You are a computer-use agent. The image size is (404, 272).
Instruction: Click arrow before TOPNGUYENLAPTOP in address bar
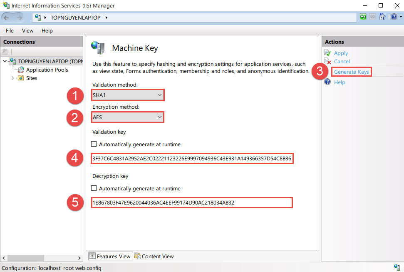tap(45, 17)
